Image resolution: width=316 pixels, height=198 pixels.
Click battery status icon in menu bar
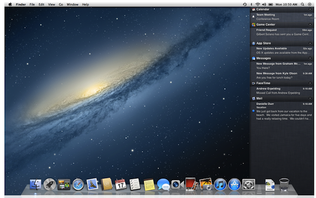[x=271, y=4]
